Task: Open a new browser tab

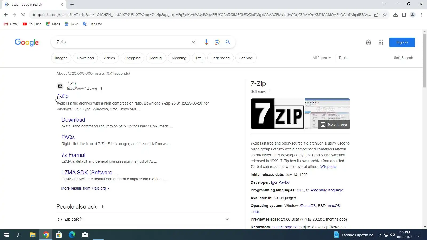Action: pyautogui.click(x=72, y=5)
